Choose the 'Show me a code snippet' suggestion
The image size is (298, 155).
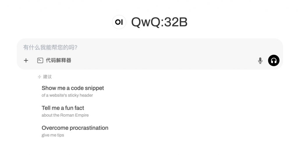click(x=73, y=88)
